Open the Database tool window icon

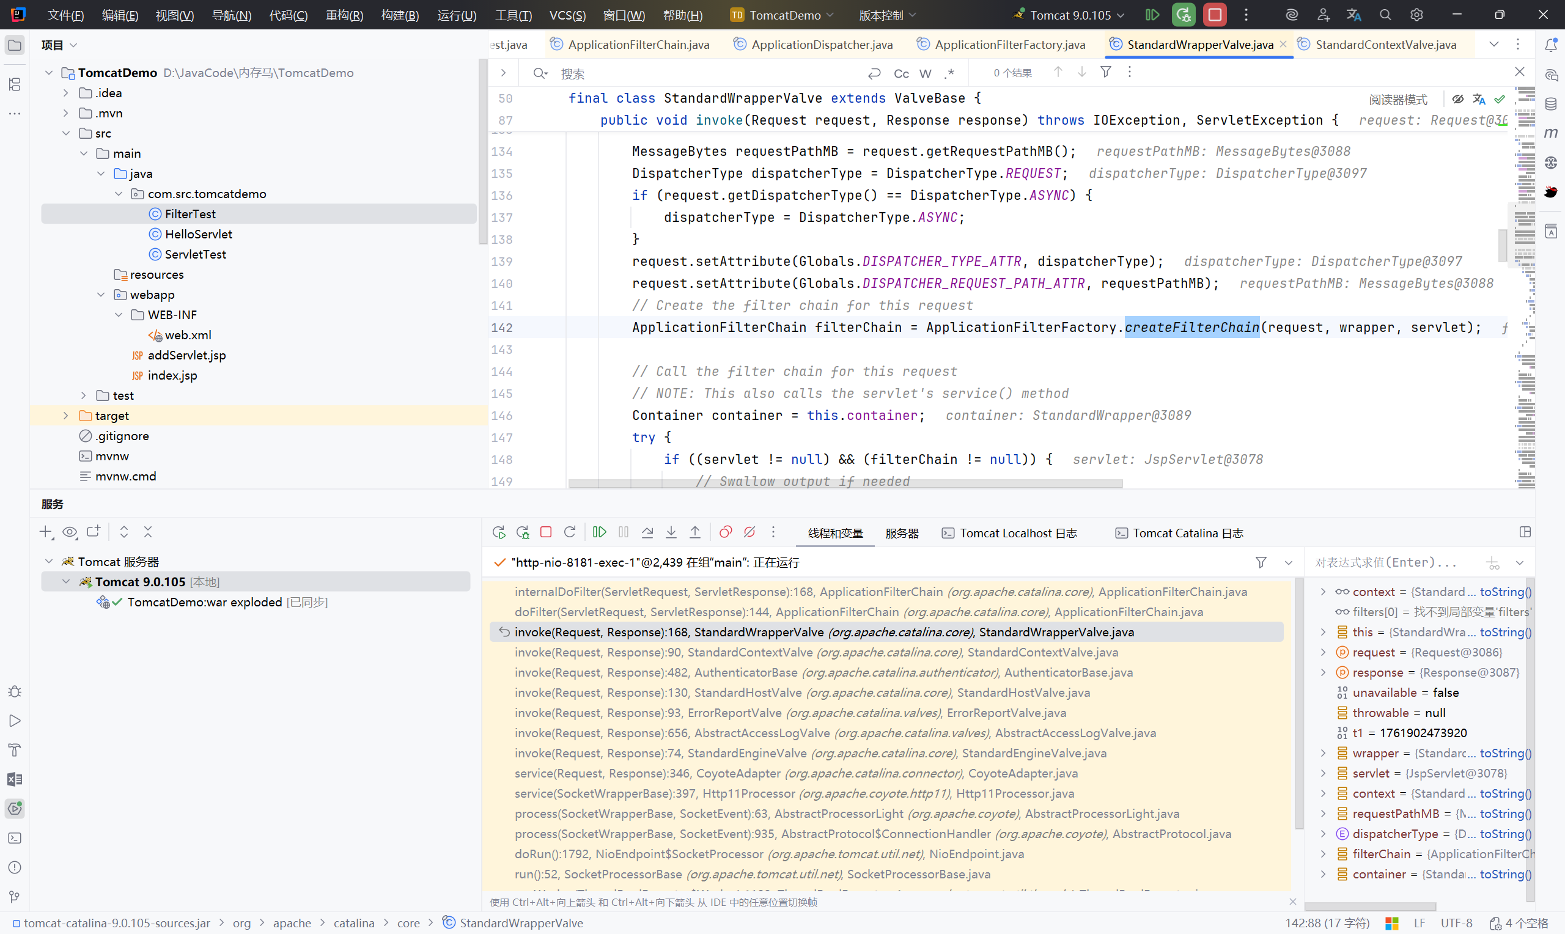click(x=1550, y=104)
